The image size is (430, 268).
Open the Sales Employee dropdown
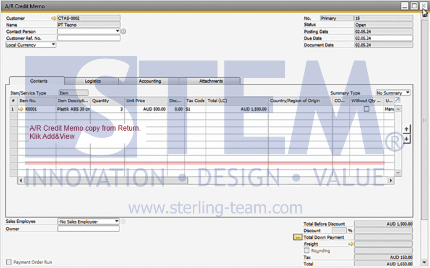click(116, 221)
